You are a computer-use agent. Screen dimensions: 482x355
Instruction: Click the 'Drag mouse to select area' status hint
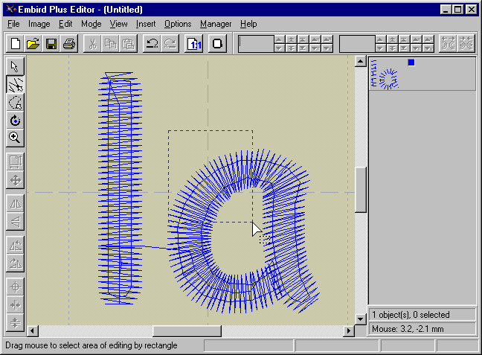pos(91,345)
